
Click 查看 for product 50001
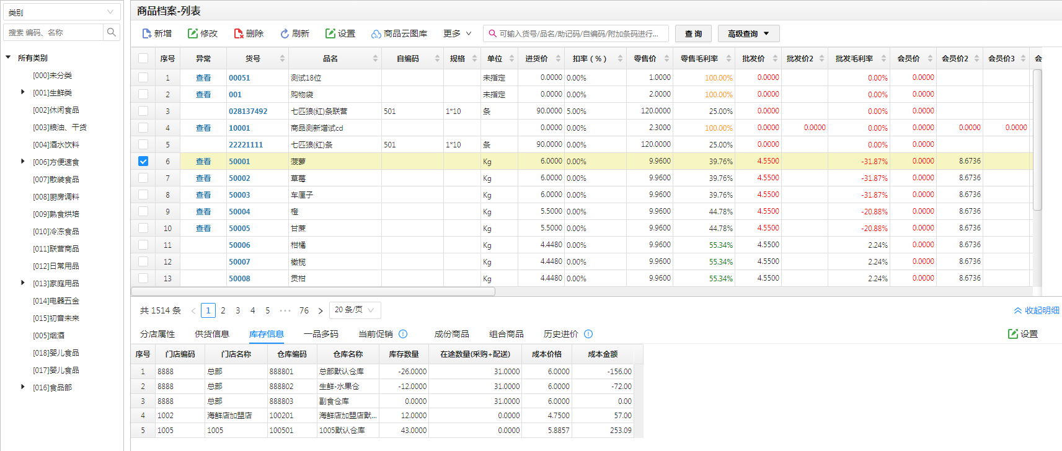click(203, 161)
